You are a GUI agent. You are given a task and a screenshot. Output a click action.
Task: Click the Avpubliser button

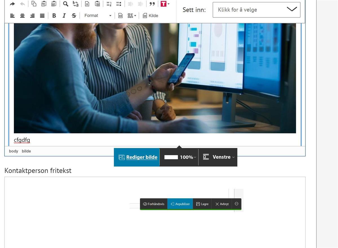point(180,204)
